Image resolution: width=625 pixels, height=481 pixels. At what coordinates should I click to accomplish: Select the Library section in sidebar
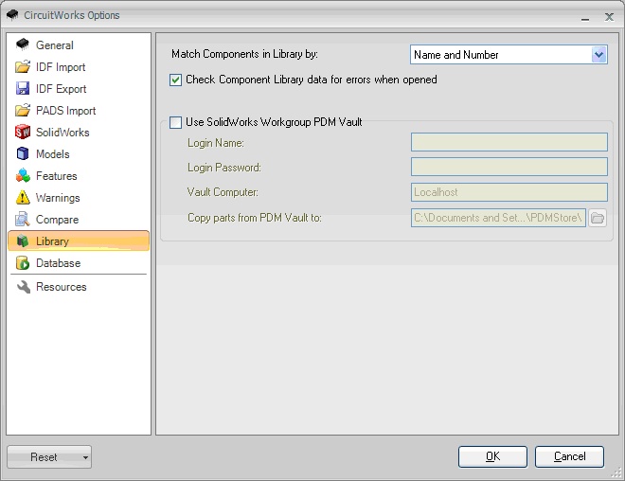coord(79,240)
